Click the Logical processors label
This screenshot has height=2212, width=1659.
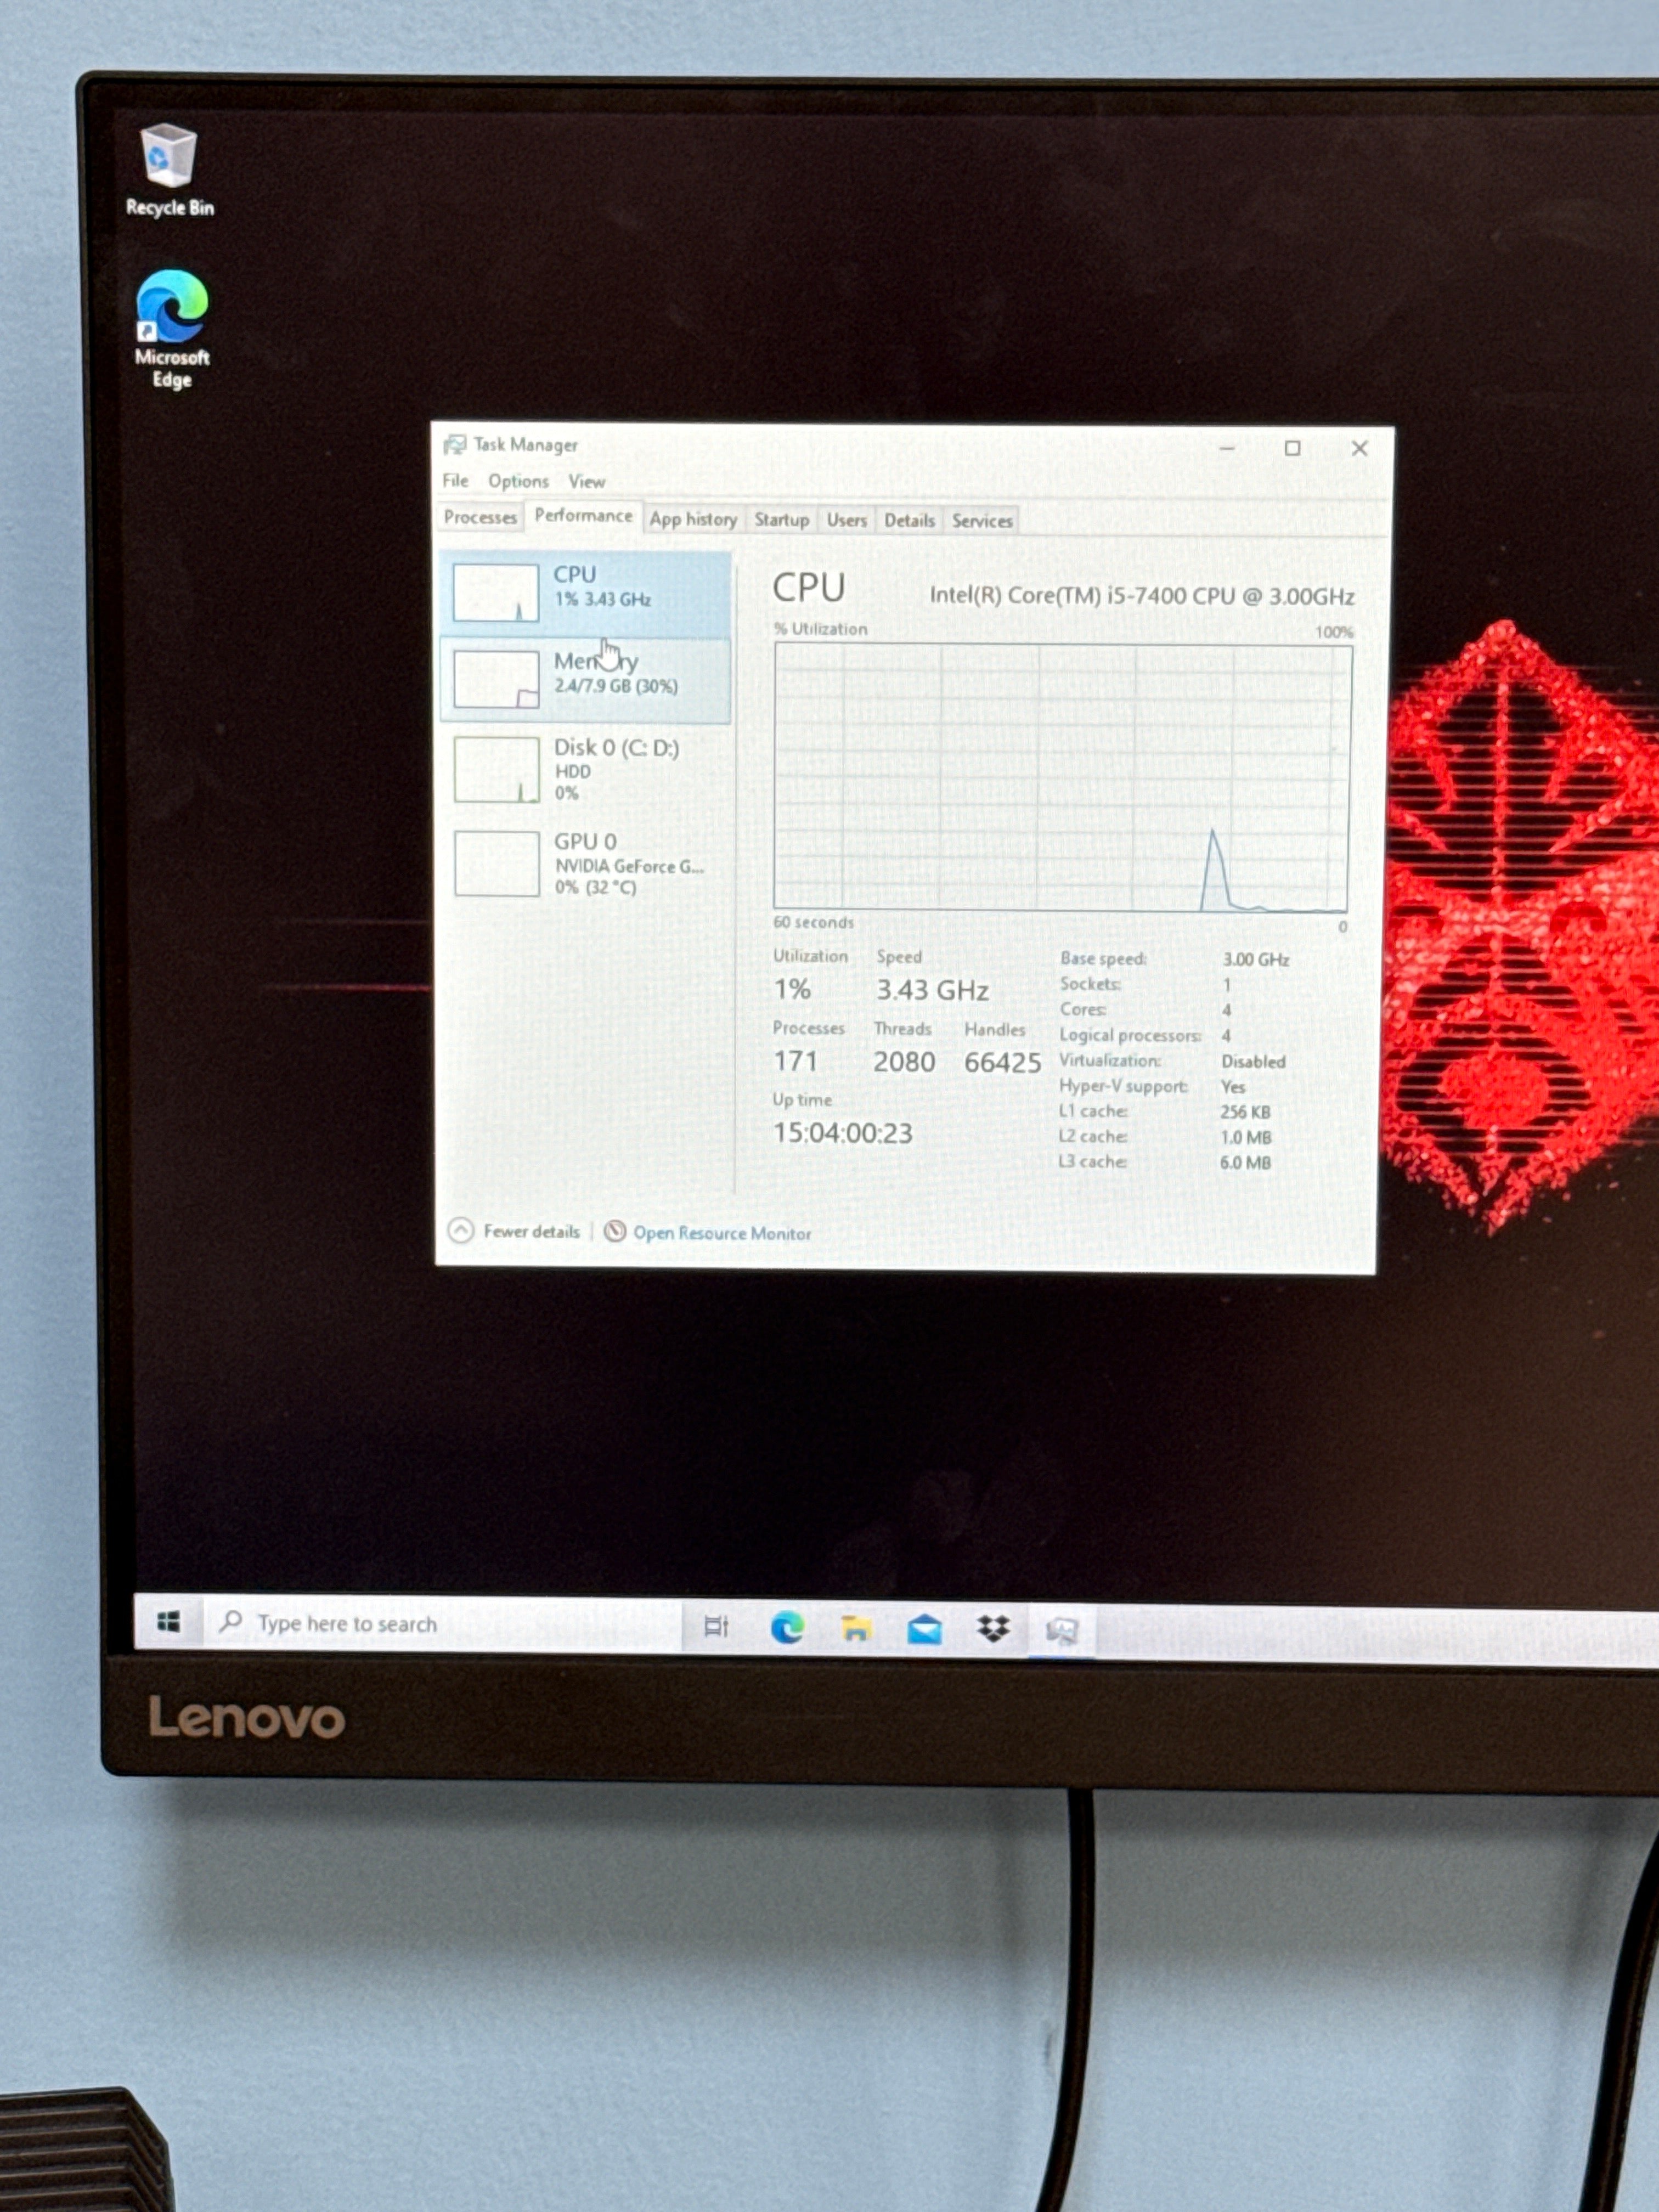click(x=1130, y=1035)
